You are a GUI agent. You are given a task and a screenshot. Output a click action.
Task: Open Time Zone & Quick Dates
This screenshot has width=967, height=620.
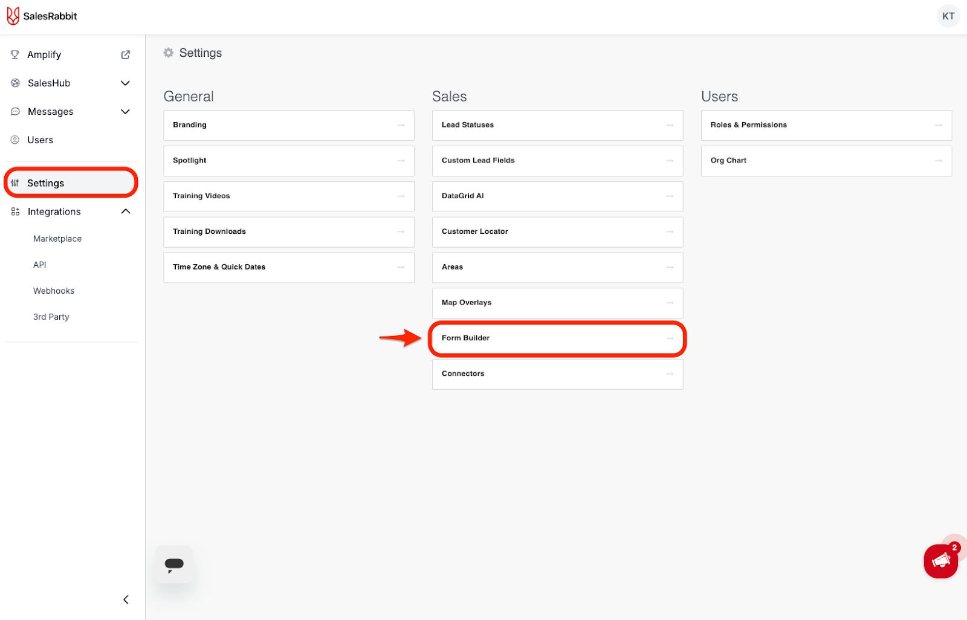(x=288, y=267)
